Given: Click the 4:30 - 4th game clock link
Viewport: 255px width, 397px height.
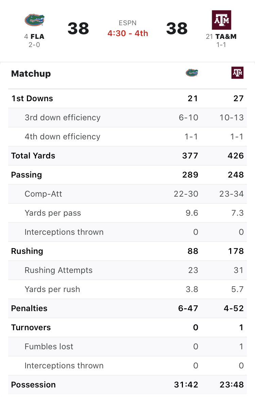Looking at the screenshot, I should (x=128, y=33).
